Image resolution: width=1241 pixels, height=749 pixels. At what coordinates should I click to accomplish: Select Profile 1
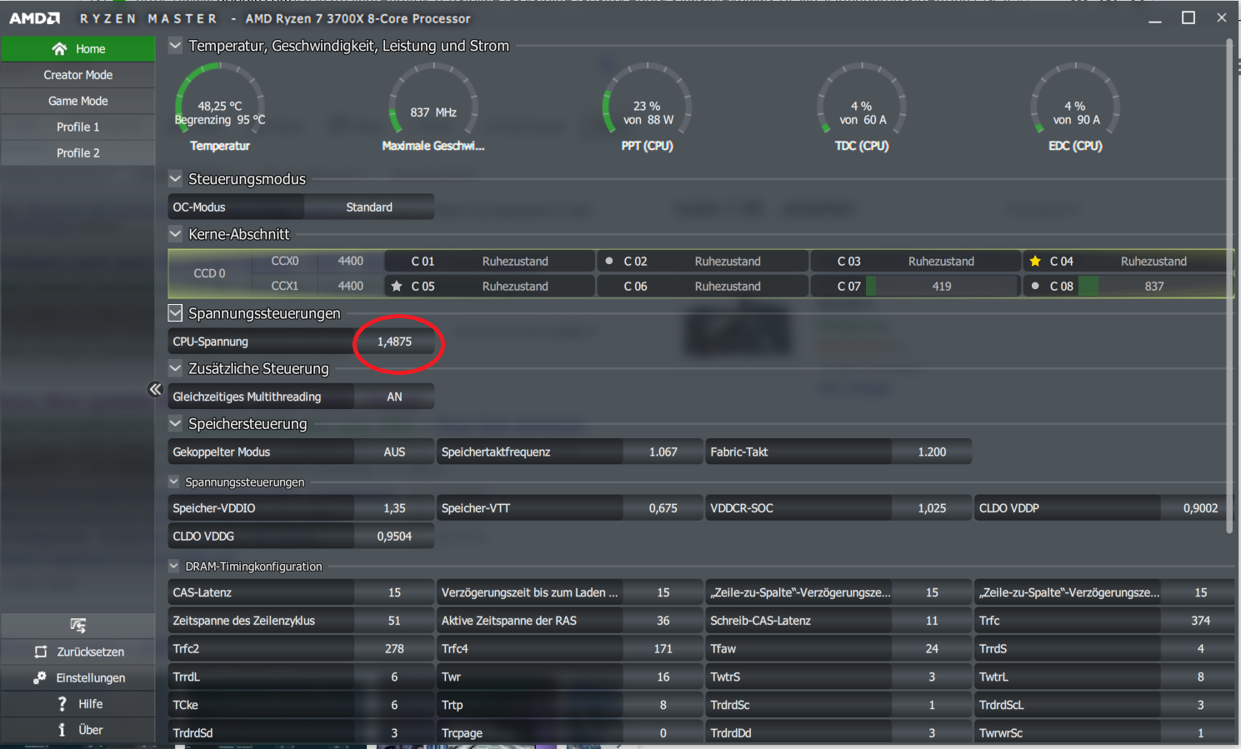78,127
